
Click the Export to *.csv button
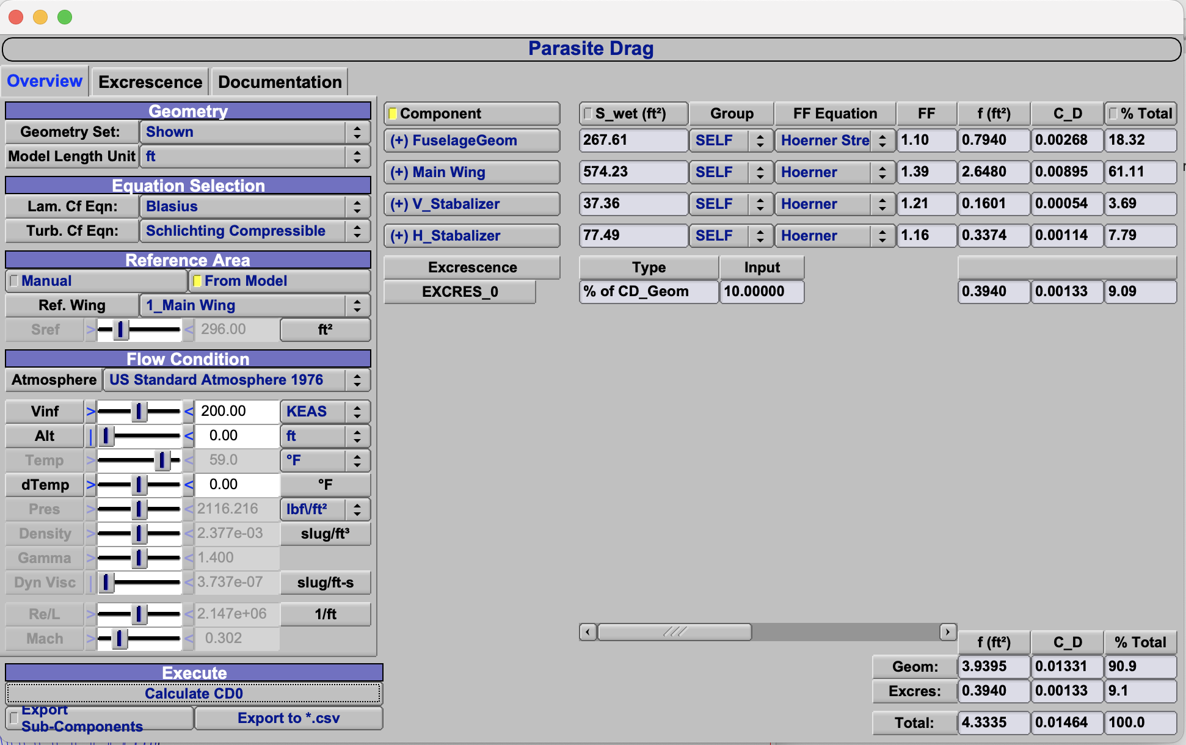pos(288,718)
